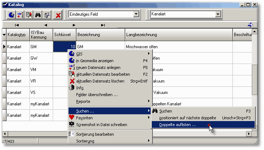Click the Katalogtyp column header
The height and width of the screenshot is (150, 264).
point(18,35)
